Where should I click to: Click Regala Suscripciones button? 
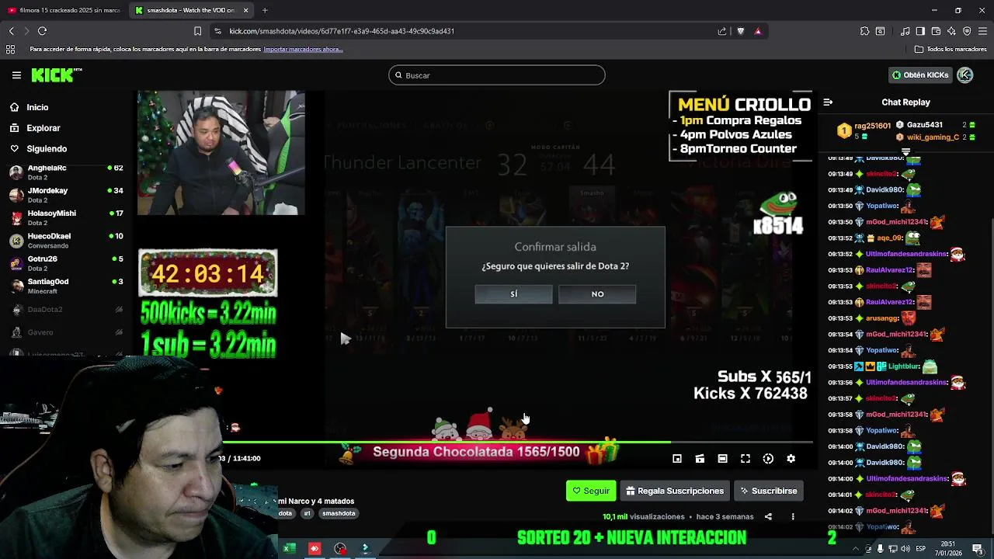click(675, 491)
